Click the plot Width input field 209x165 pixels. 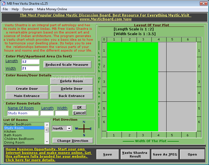30,68
